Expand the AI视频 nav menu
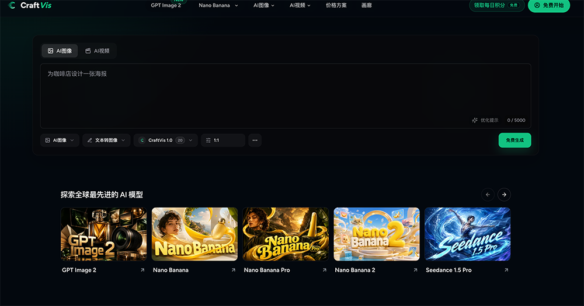The image size is (584, 306). pos(300,5)
